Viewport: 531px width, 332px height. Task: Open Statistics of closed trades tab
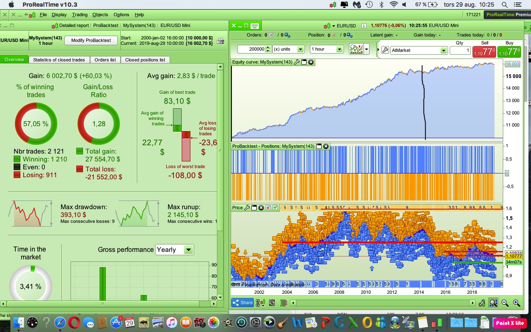coord(59,60)
